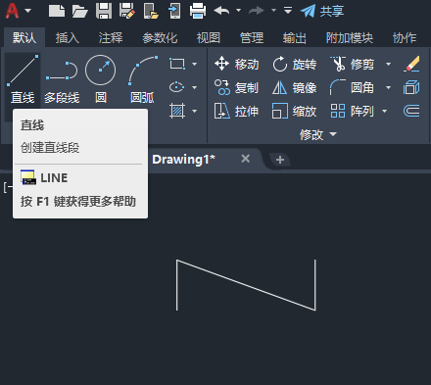
Task: Switch to the 协作 ribbon tab
Action: [405, 38]
